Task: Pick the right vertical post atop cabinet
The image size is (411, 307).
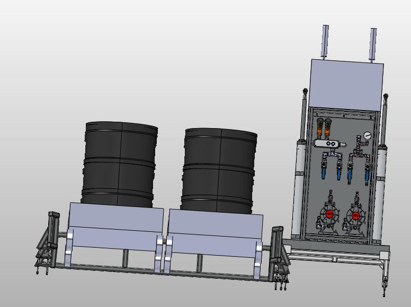Action: [373, 45]
